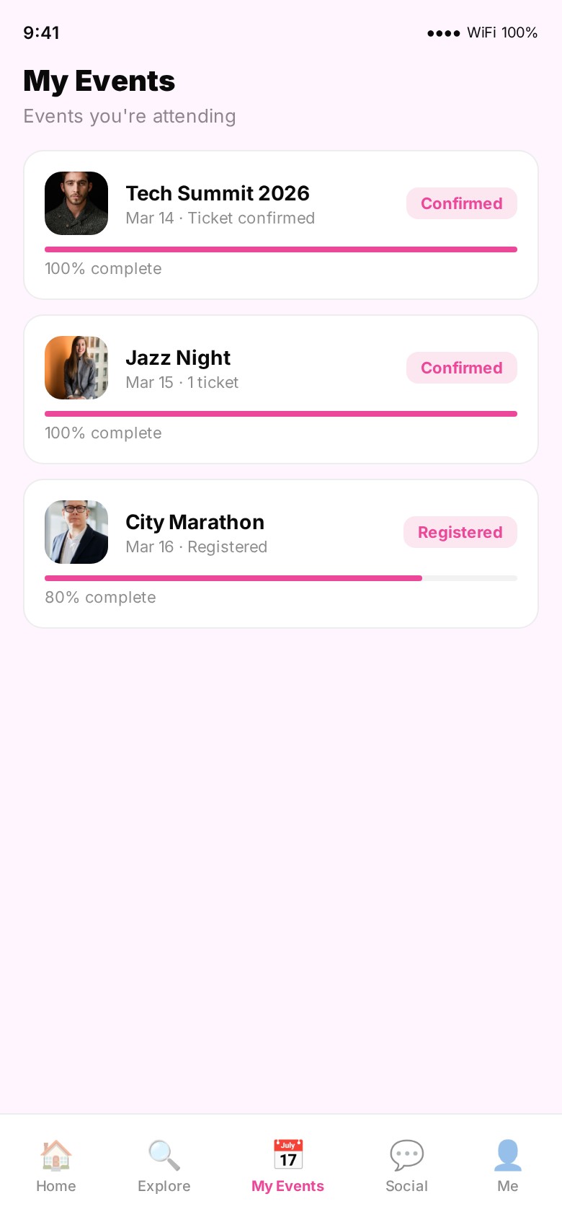Open the Jazz Night event title

coord(178,358)
